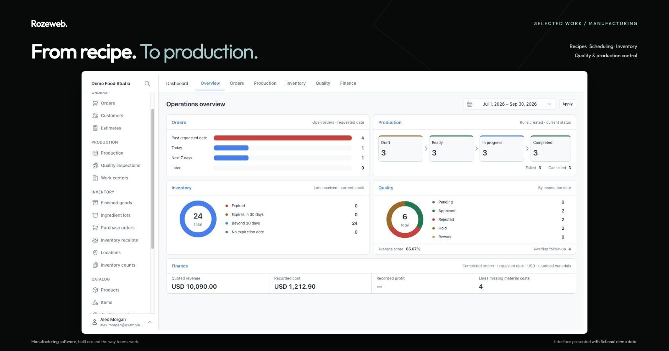Click chevron between In progress and Completed cards

pyautogui.click(x=527, y=148)
